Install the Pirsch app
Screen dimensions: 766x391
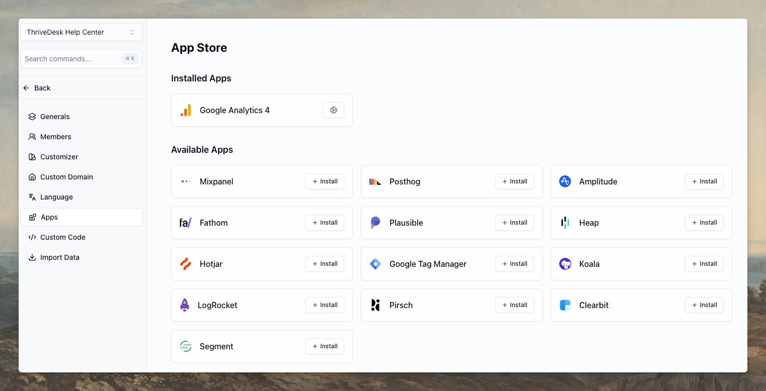click(x=514, y=305)
